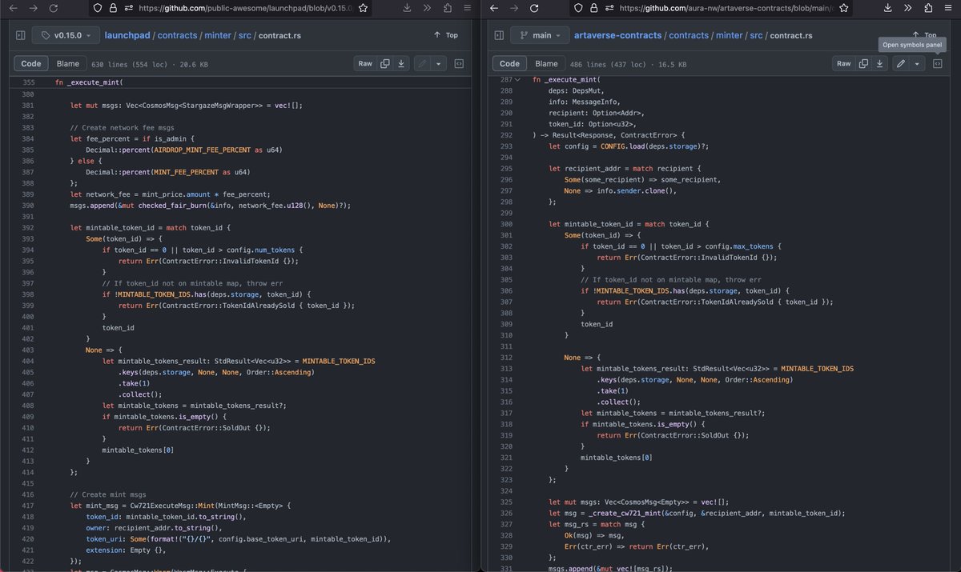Open extensions in the artaverse browser window

927,8
